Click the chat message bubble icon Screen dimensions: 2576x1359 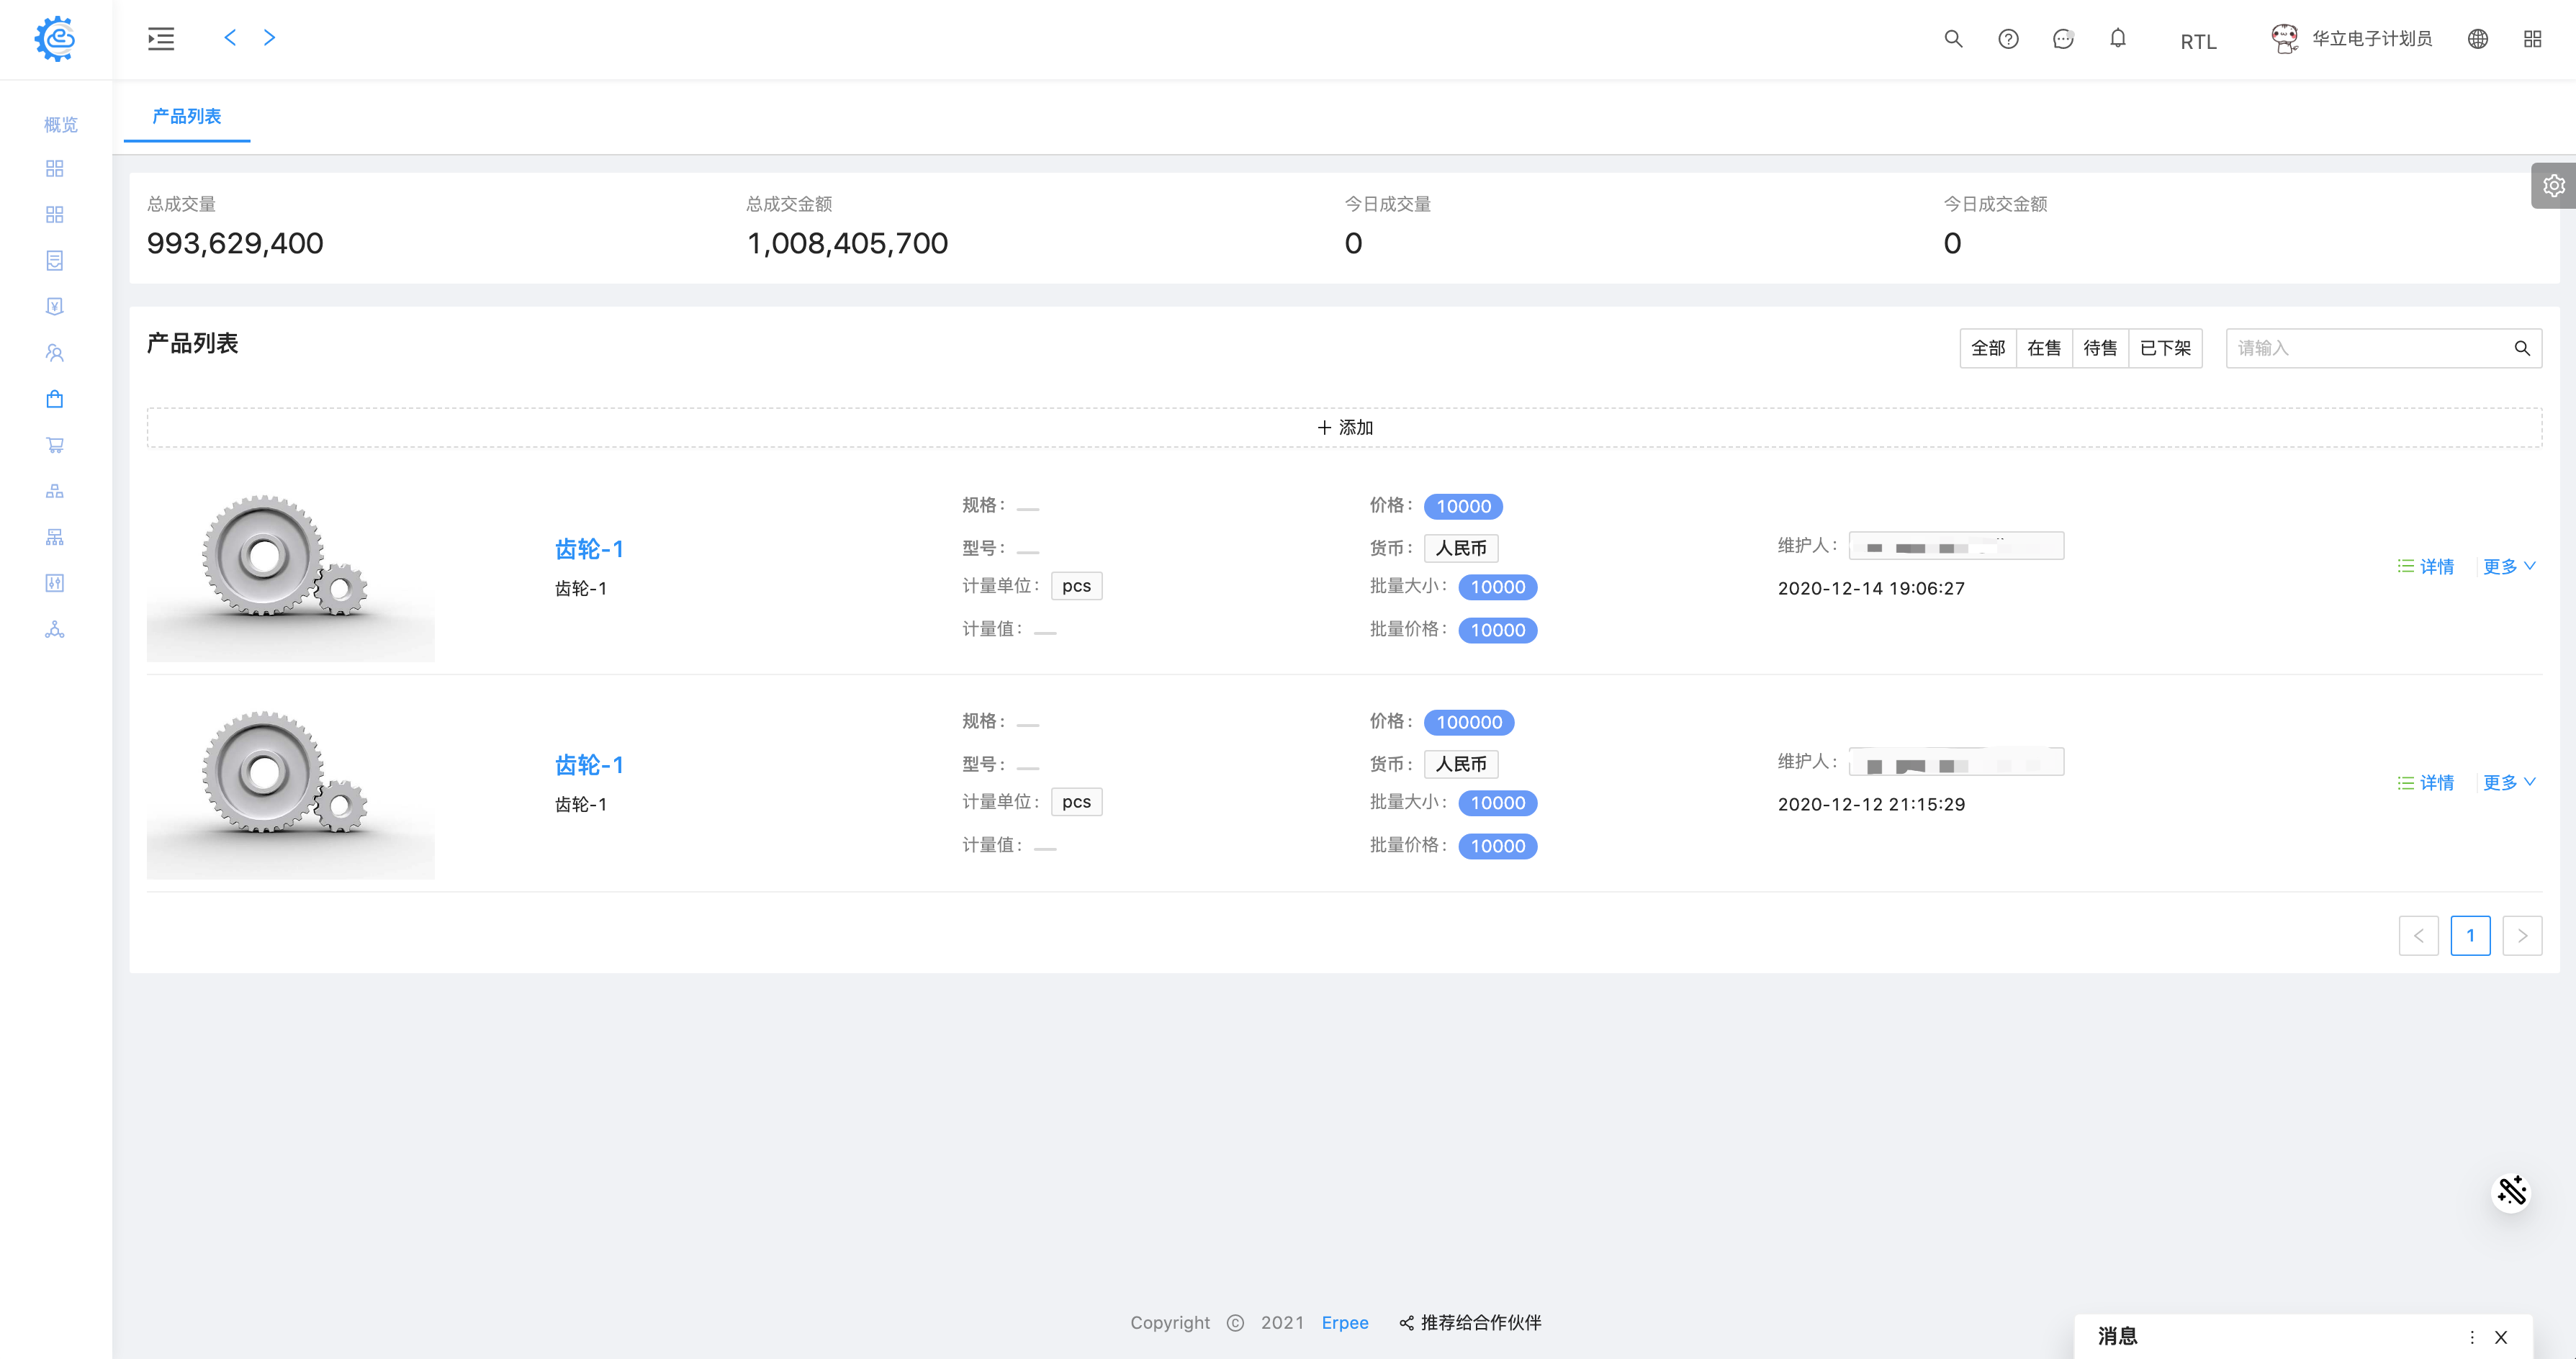[2062, 39]
